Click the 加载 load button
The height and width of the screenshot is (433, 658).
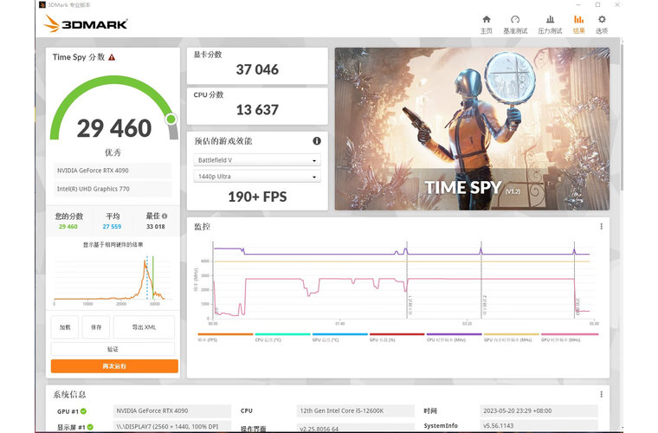[x=65, y=327]
